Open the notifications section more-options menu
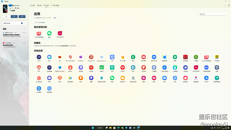Screen dimensions: 231x130 point(25,29)
